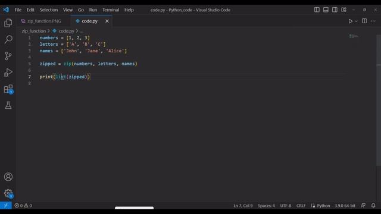This screenshot has width=381, height=214.
Task: Open the Testing flask icon
Action: click(x=8, y=105)
